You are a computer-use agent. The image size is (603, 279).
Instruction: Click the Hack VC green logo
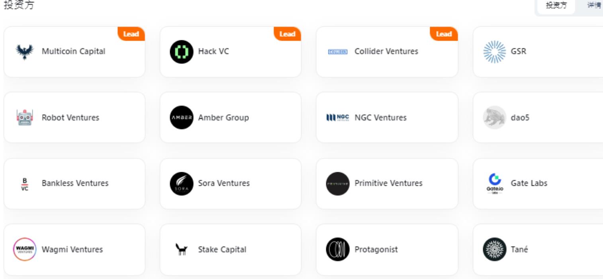pyautogui.click(x=181, y=51)
